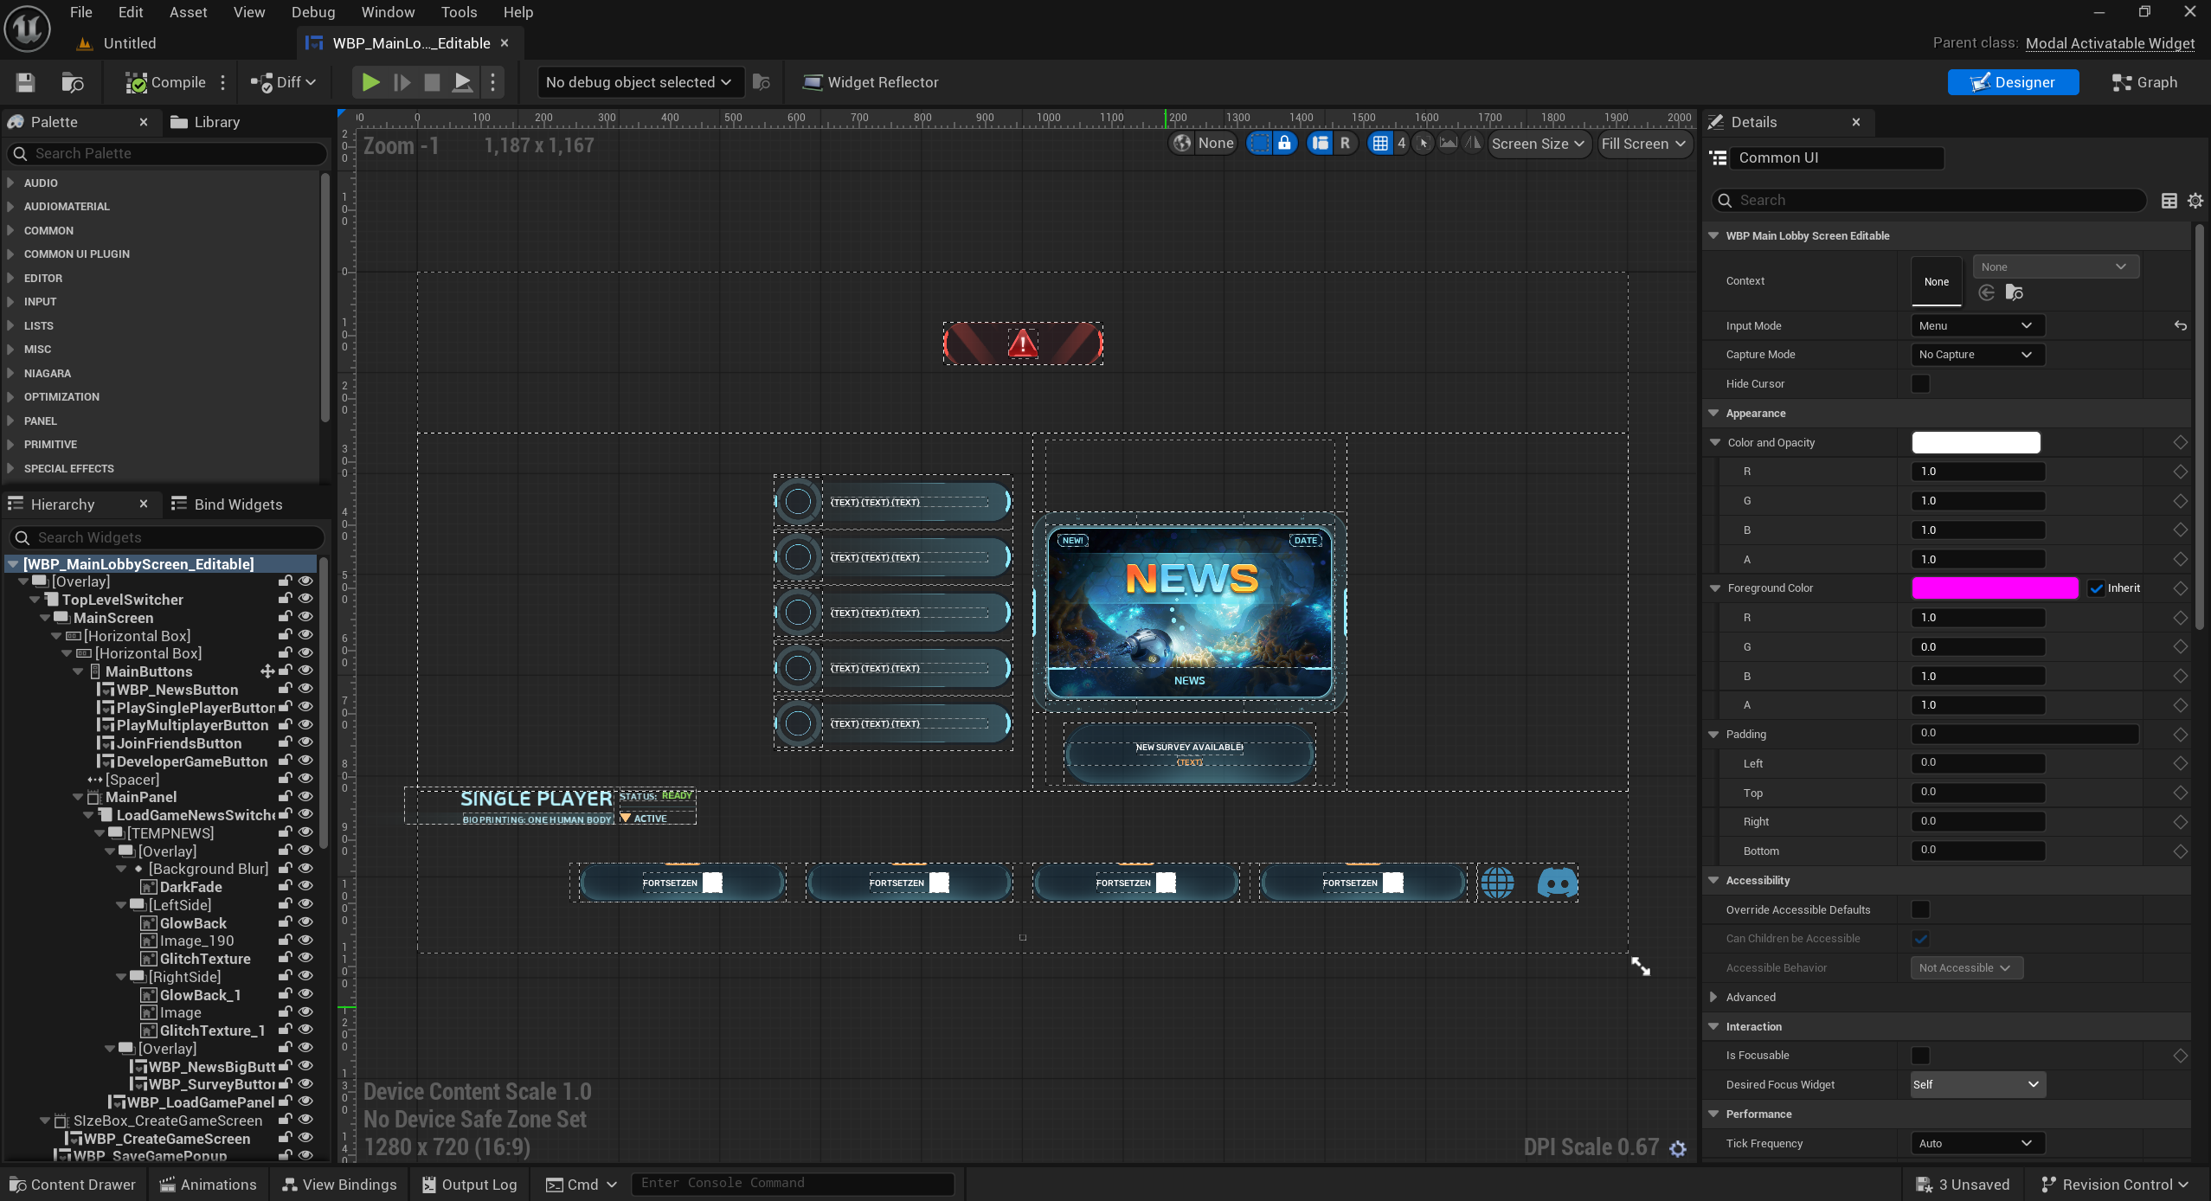Open the File menu
Image resolution: width=2211 pixels, height=1201 pixels.
tap(81, 12)
